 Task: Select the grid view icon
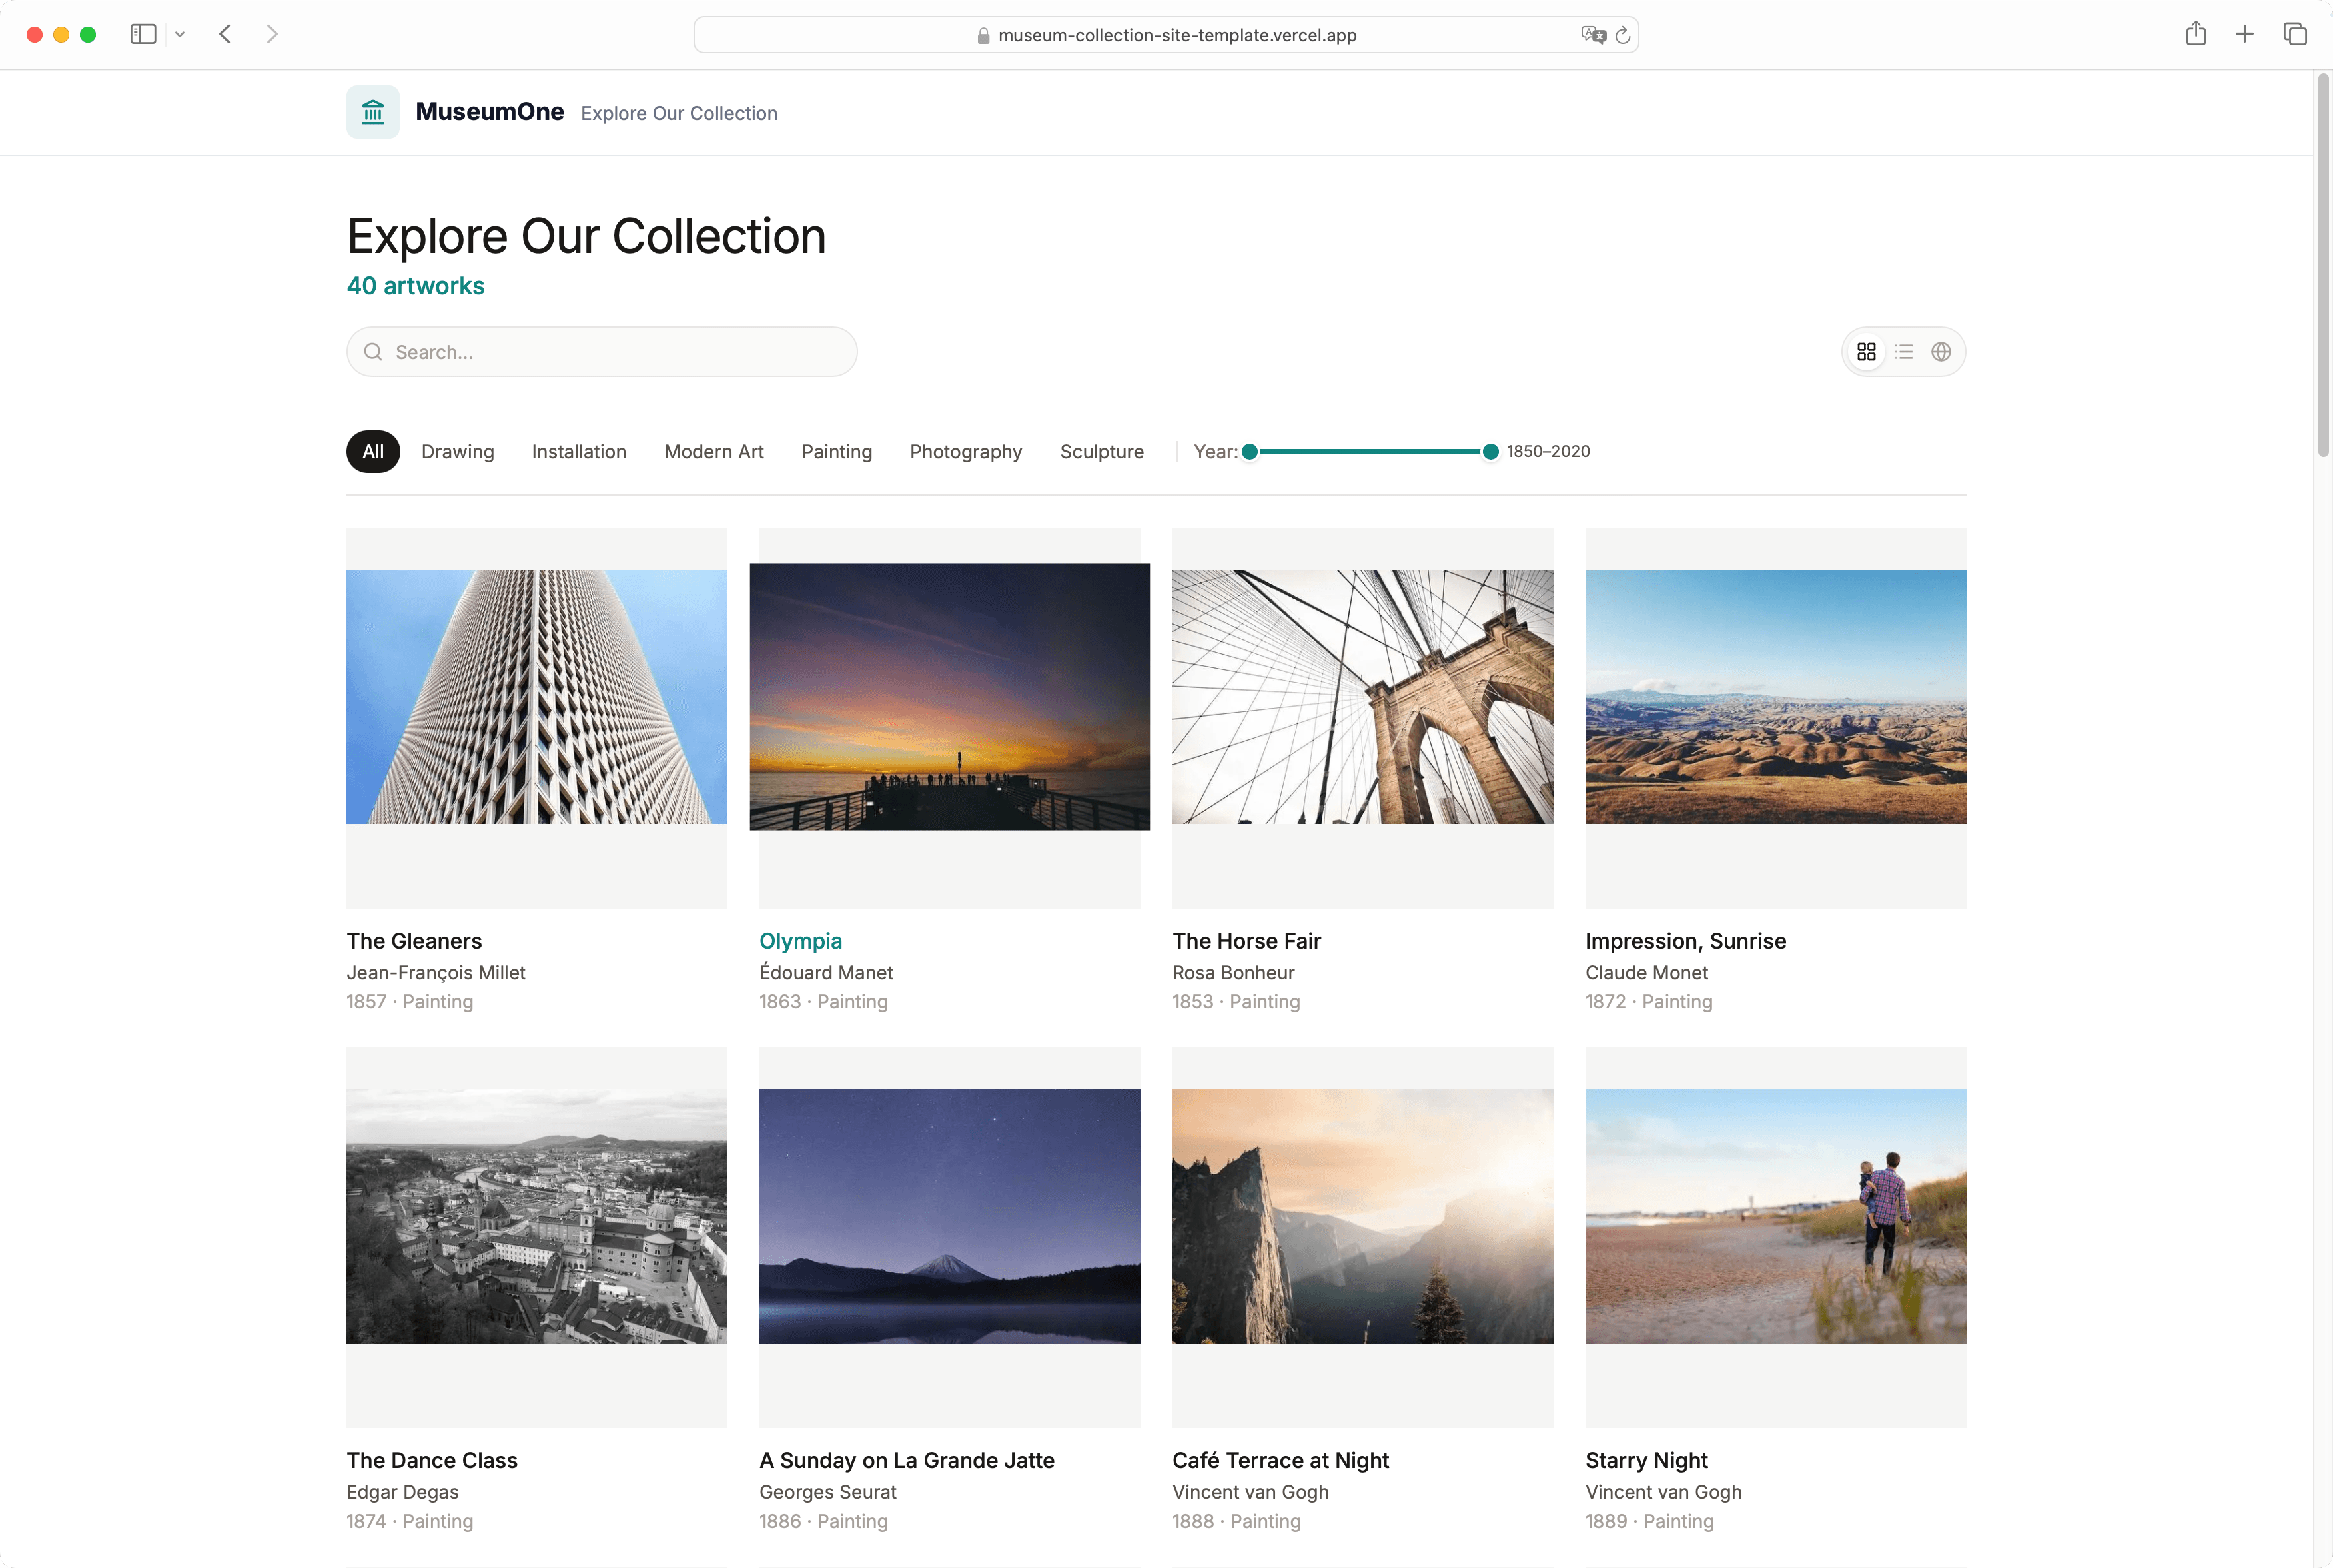(x=1866, y=351)
